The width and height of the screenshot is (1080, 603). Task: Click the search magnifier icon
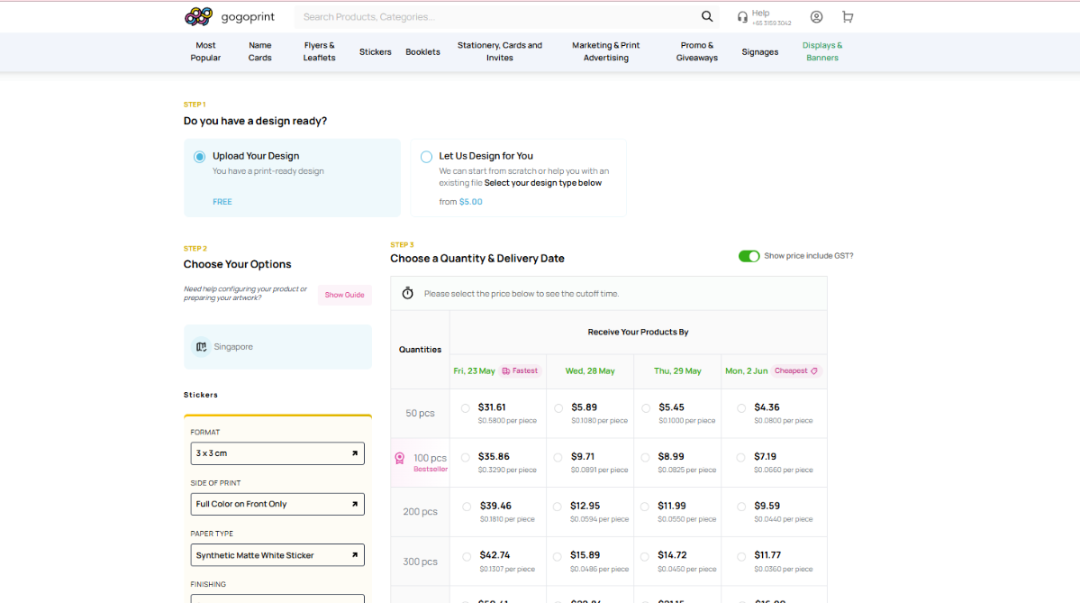coord(707,16)
